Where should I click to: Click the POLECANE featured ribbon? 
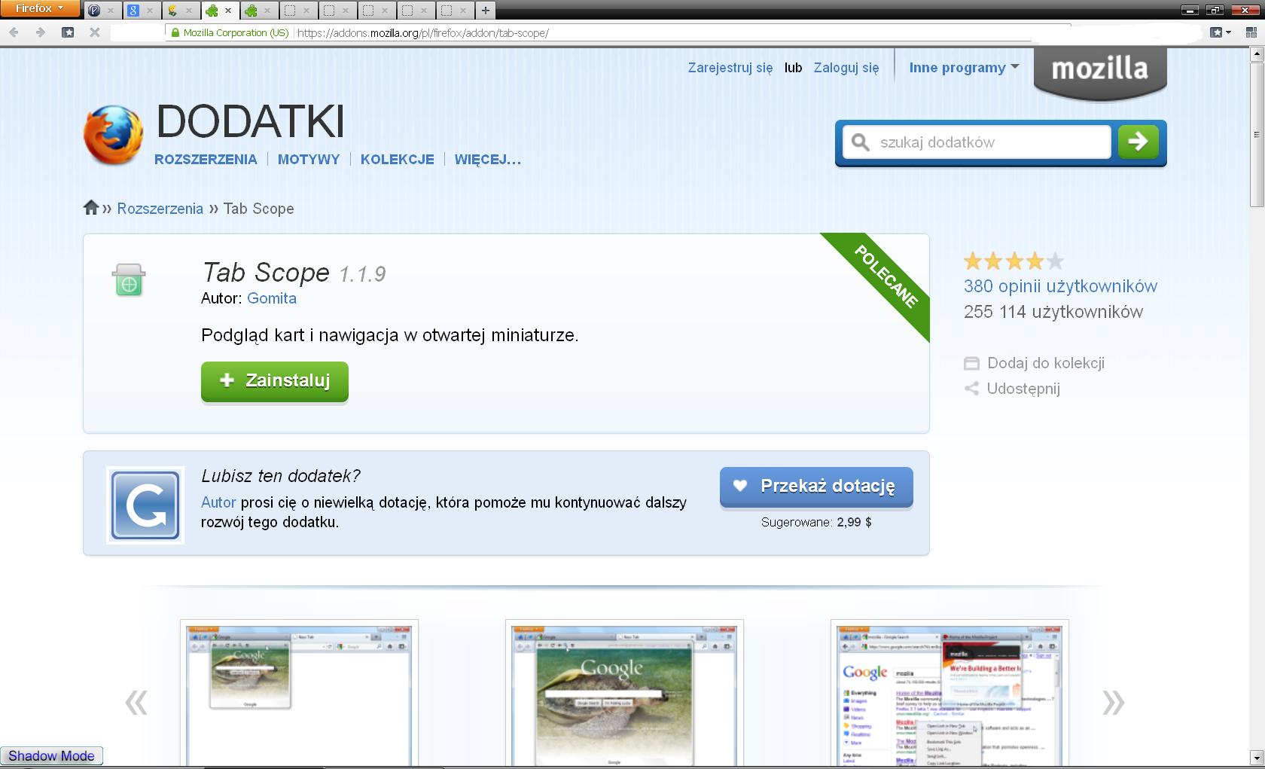(885, 276)
